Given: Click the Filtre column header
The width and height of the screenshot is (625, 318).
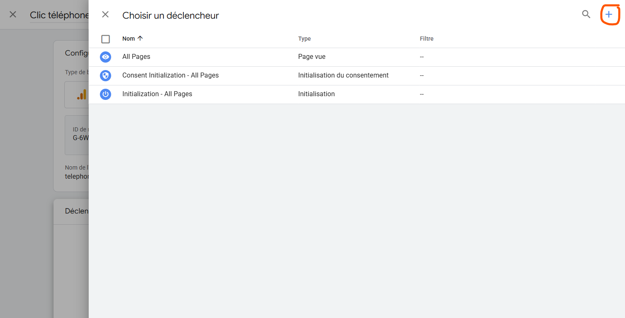Looking at the screenshot, I should pos(427,39).
